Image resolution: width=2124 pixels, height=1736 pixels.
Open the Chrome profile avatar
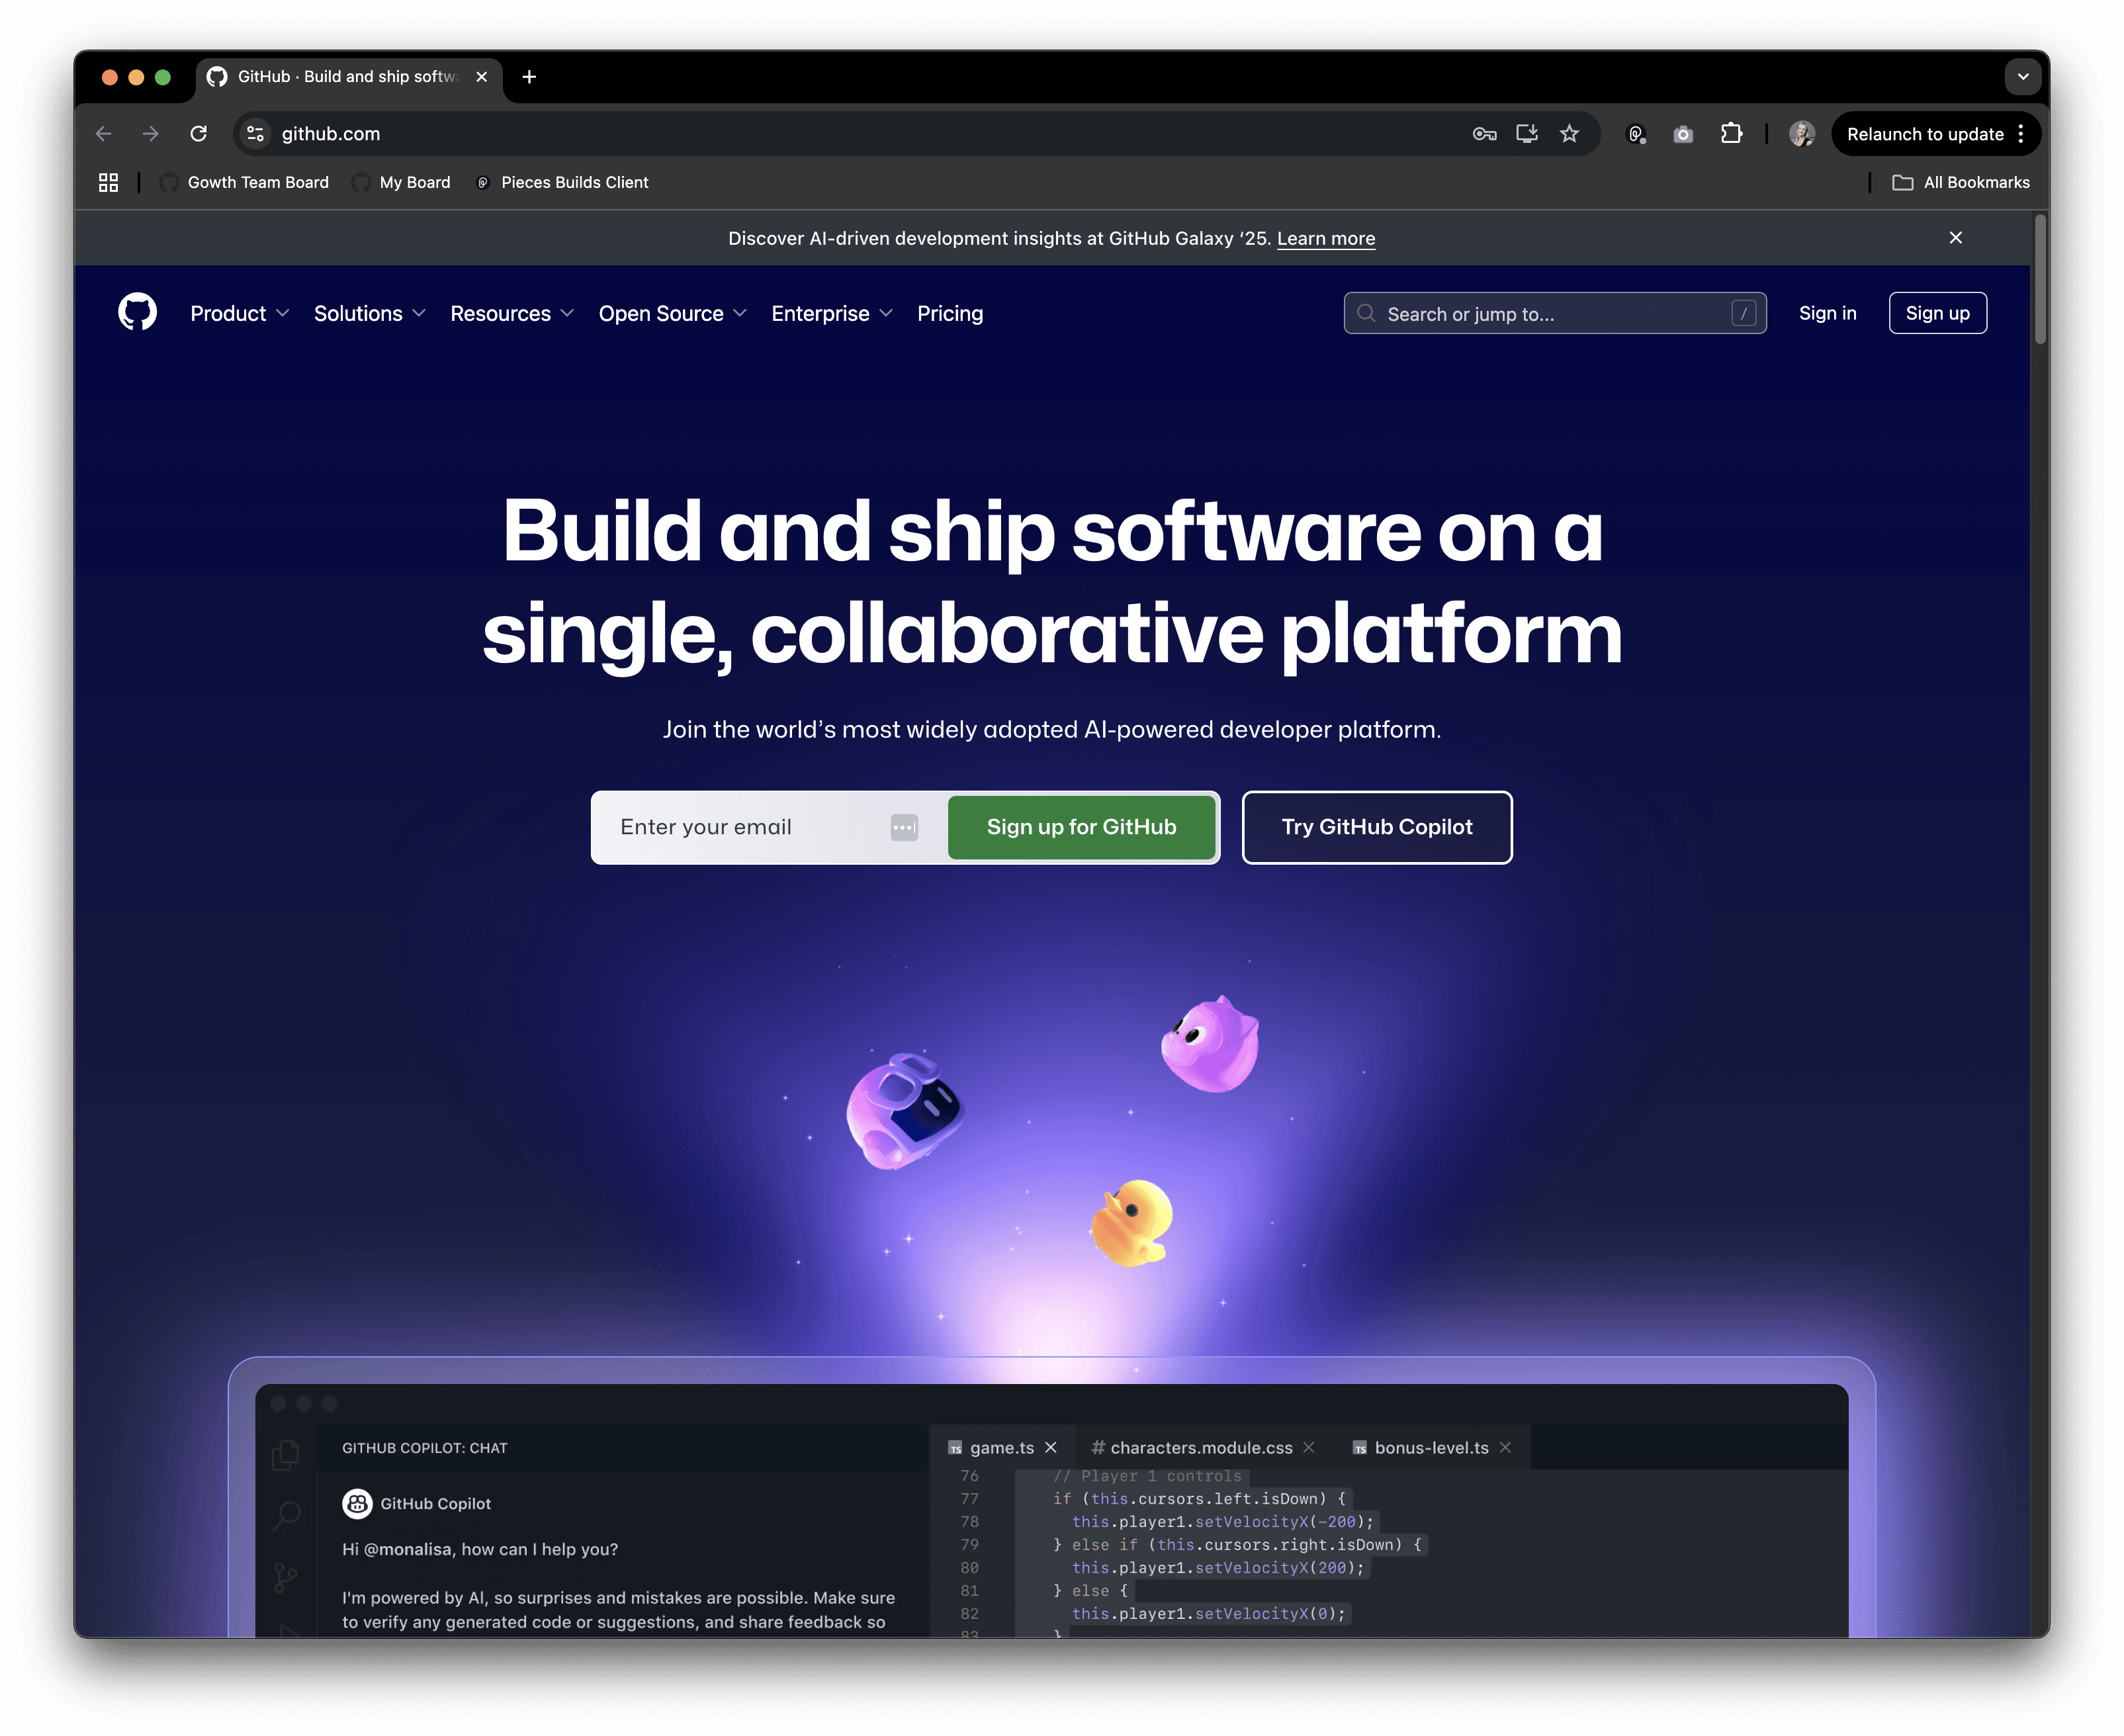pos(1802,134)
